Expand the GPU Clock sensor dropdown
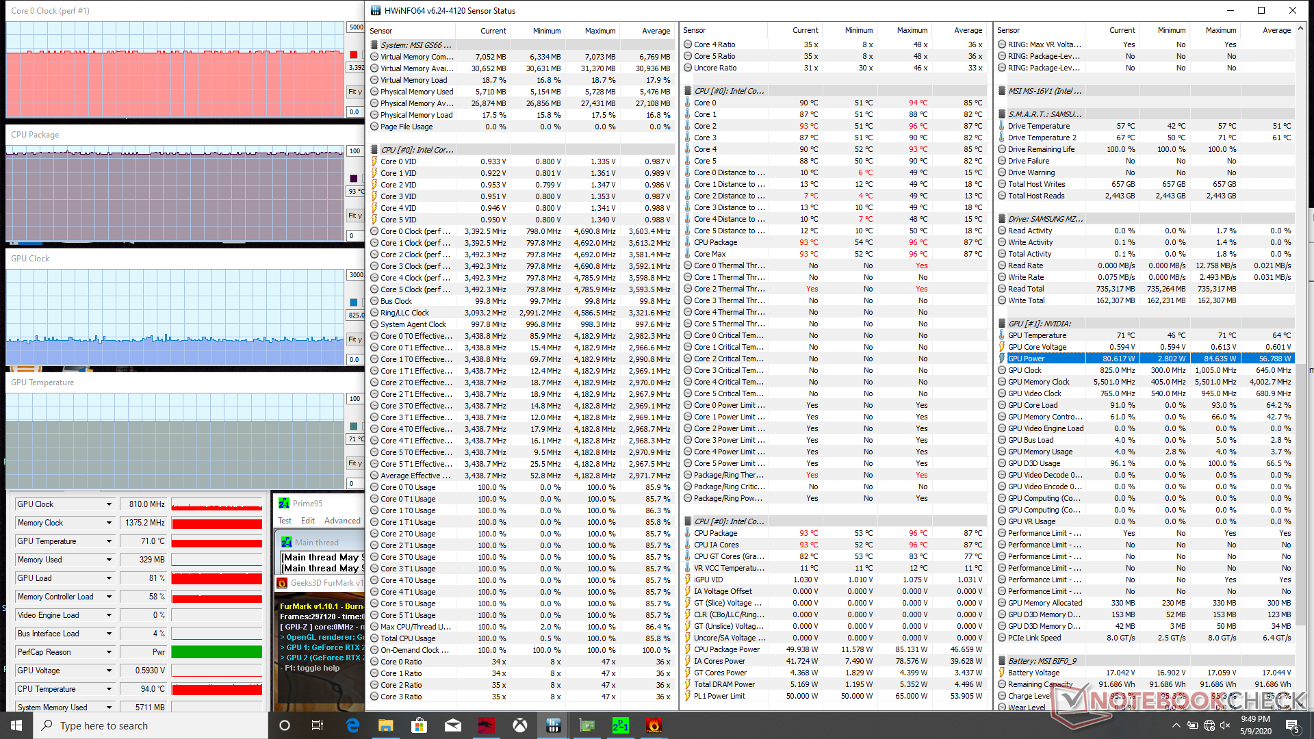This screenshot has width=1314, height=739. 109,504
